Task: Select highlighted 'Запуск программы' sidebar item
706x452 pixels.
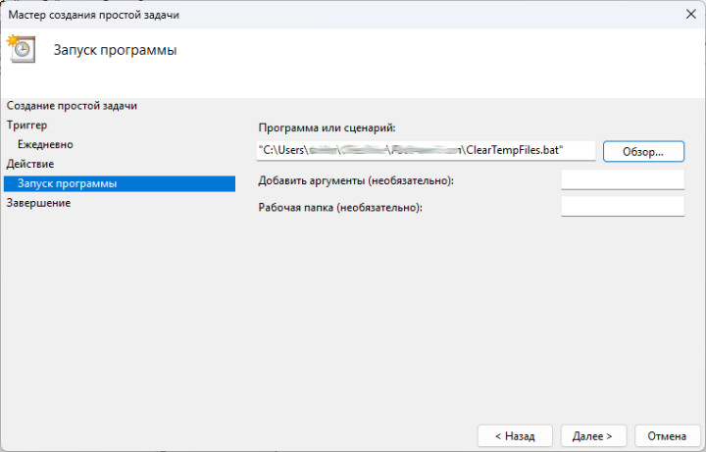Action: (x=67, y=183)
